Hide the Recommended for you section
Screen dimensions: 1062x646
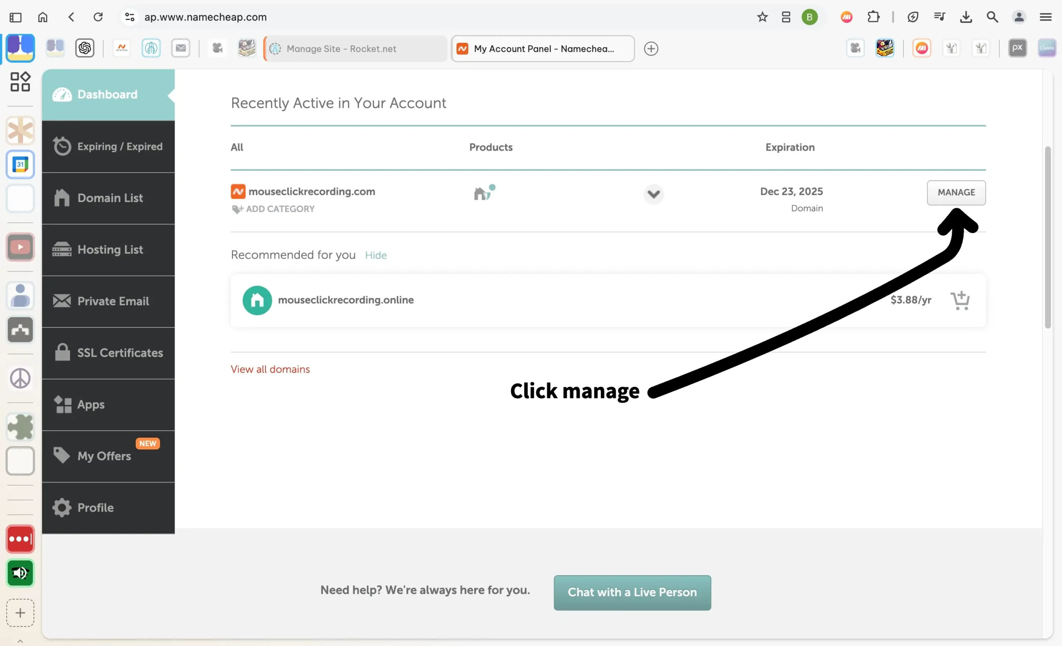click(375, 255)
